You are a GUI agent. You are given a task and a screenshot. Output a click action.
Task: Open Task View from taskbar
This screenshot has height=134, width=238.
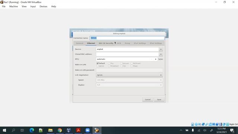tap(22, 130)
